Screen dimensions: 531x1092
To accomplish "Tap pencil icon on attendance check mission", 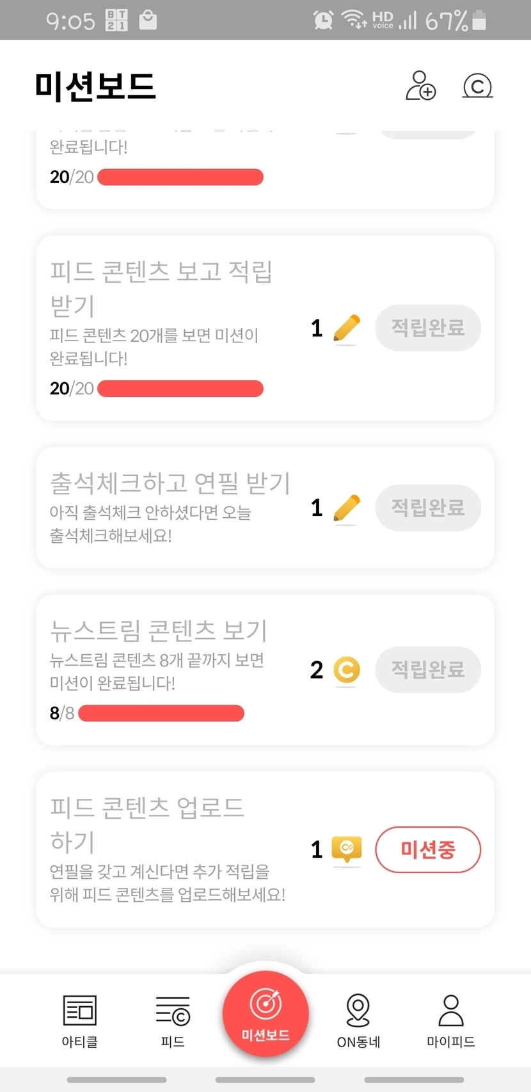I will 347,508.
